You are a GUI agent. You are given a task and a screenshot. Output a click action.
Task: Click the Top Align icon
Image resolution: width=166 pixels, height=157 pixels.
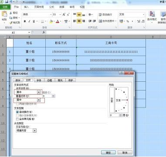point(75,14)
